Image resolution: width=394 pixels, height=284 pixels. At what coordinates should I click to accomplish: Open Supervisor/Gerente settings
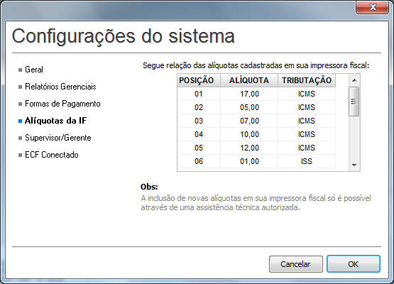[x=58, y=138]
